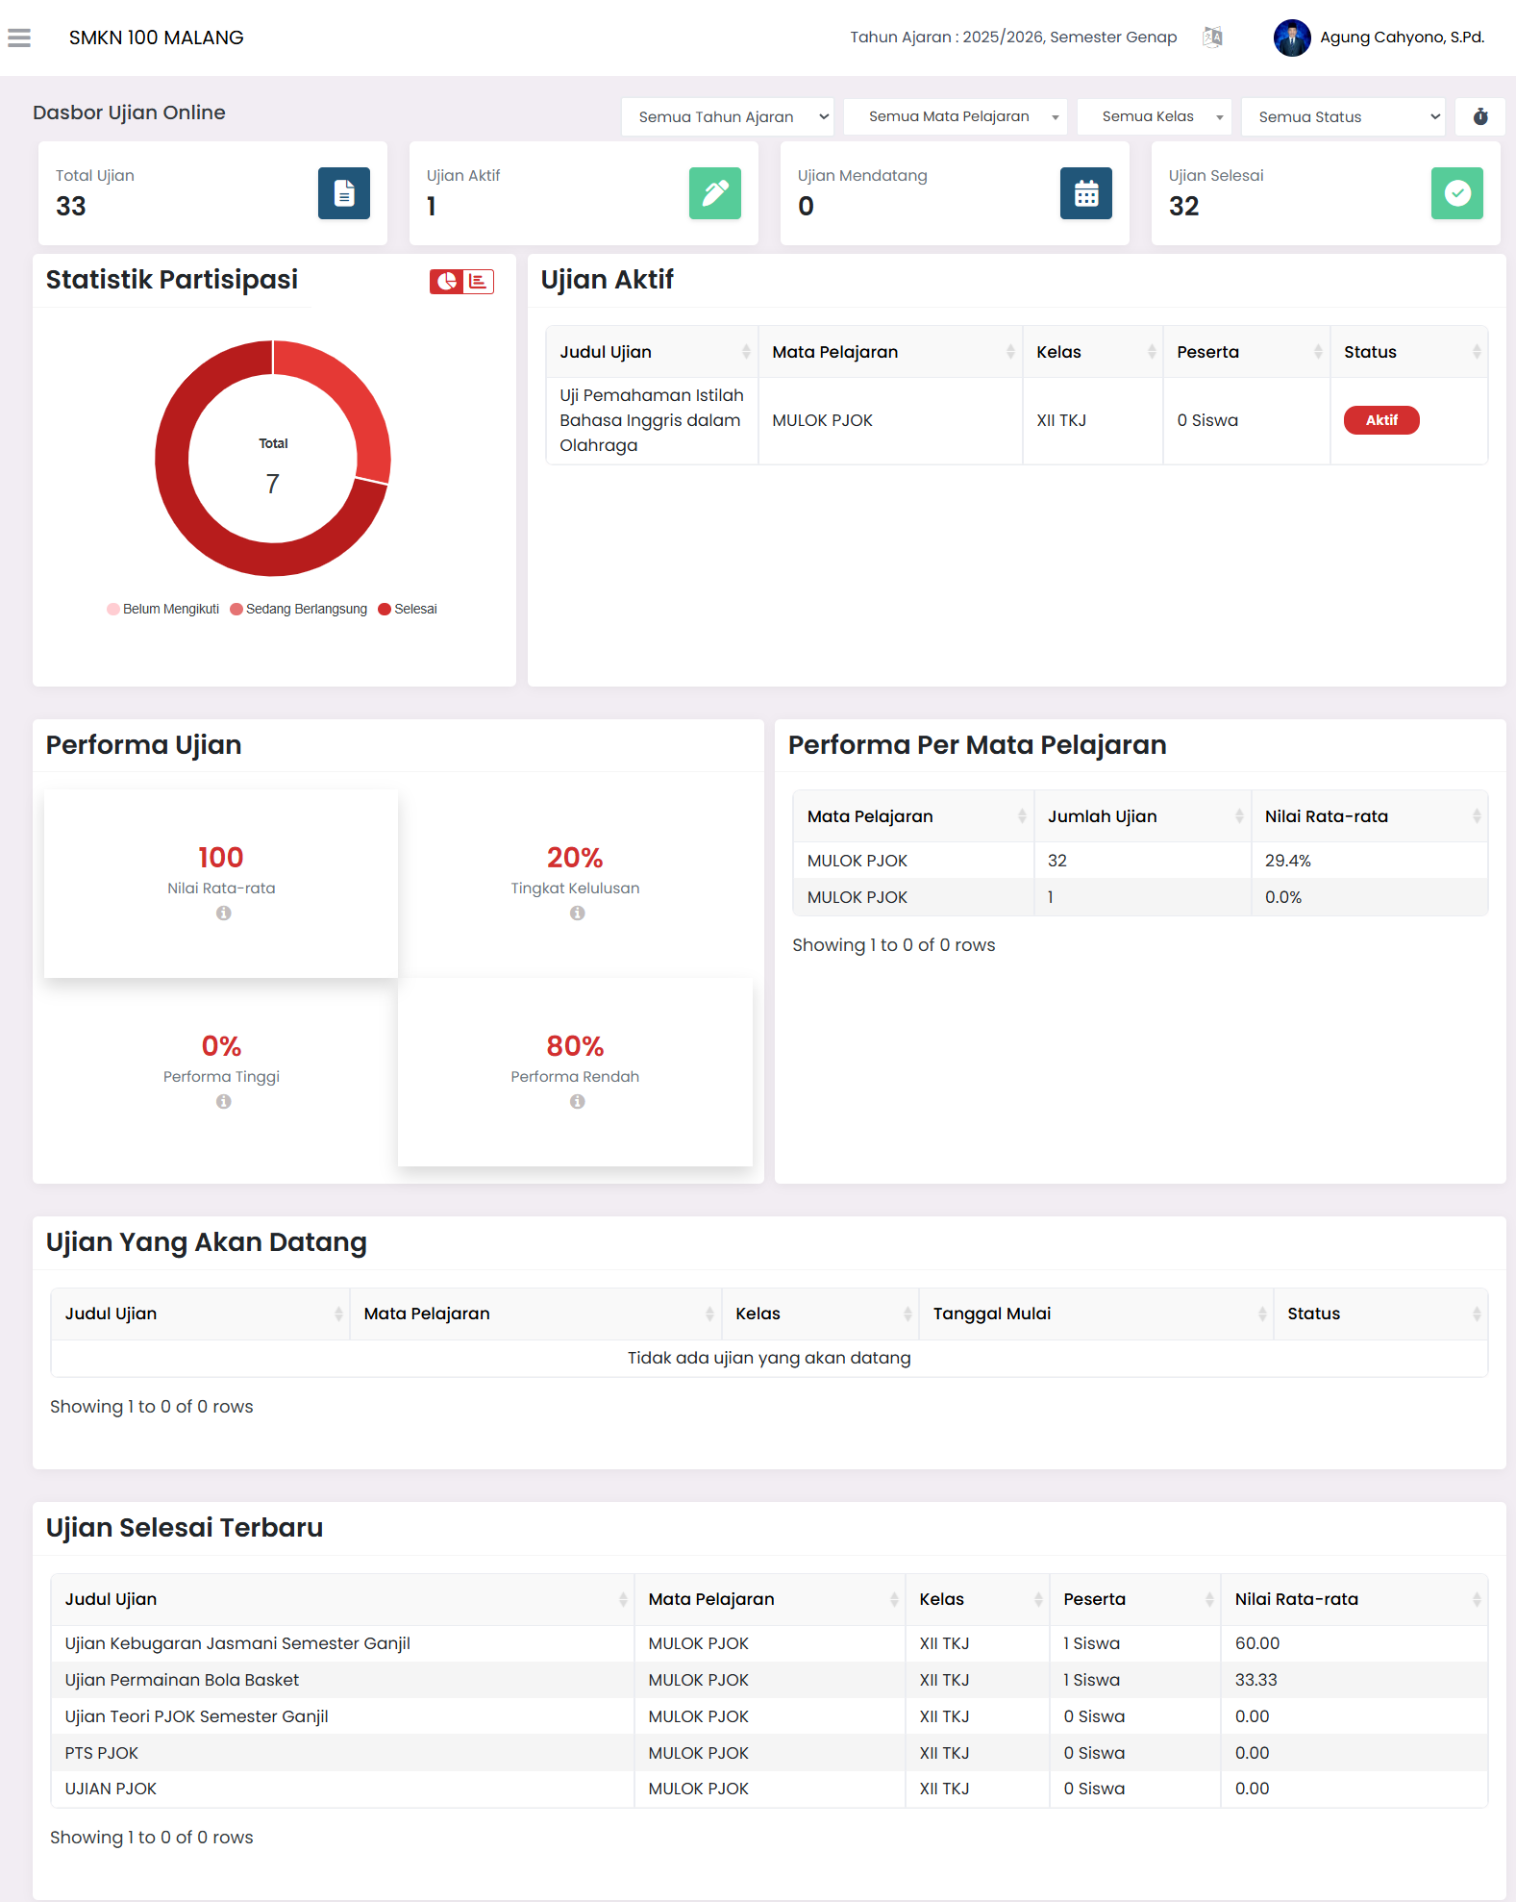
Task: Click the Ujian Mendatang calendar icon
Action: [1085, 193]
